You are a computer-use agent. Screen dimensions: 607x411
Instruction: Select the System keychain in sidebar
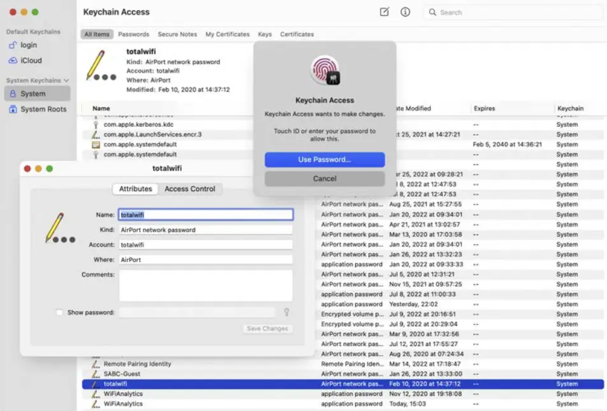pos(33,94)
